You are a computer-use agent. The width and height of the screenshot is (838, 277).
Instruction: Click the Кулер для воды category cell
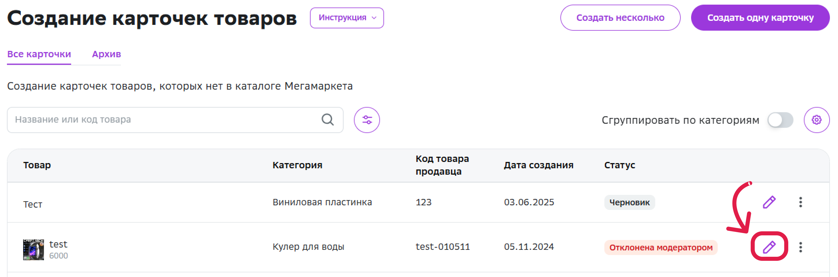[308, 247]
